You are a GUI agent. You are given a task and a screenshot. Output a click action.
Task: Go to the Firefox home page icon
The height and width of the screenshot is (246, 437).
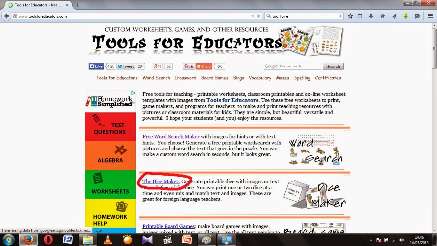(383, 16)
